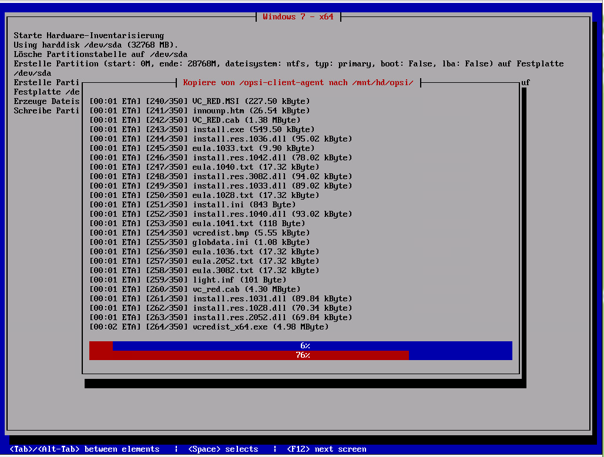
Task: Select row [250/350] eula.1028.txt
Action: [x=204, y=196]
